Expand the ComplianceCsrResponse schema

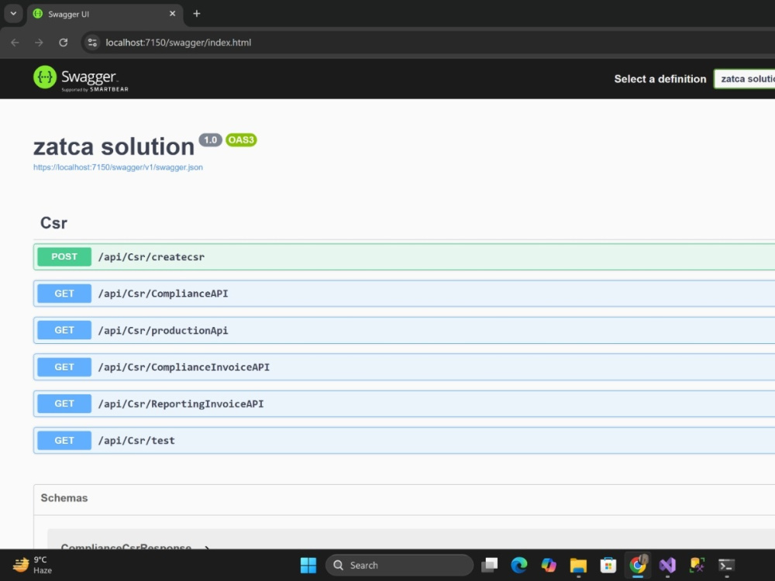coord(126,547)
